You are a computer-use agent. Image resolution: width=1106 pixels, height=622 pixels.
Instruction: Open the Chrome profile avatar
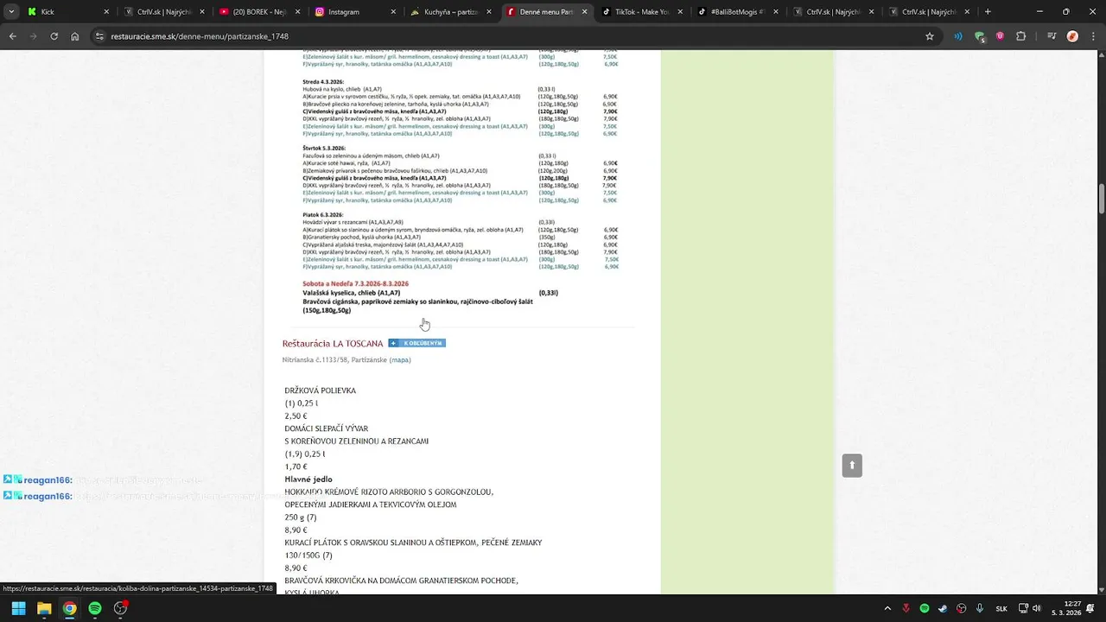tap(1072, 36)
